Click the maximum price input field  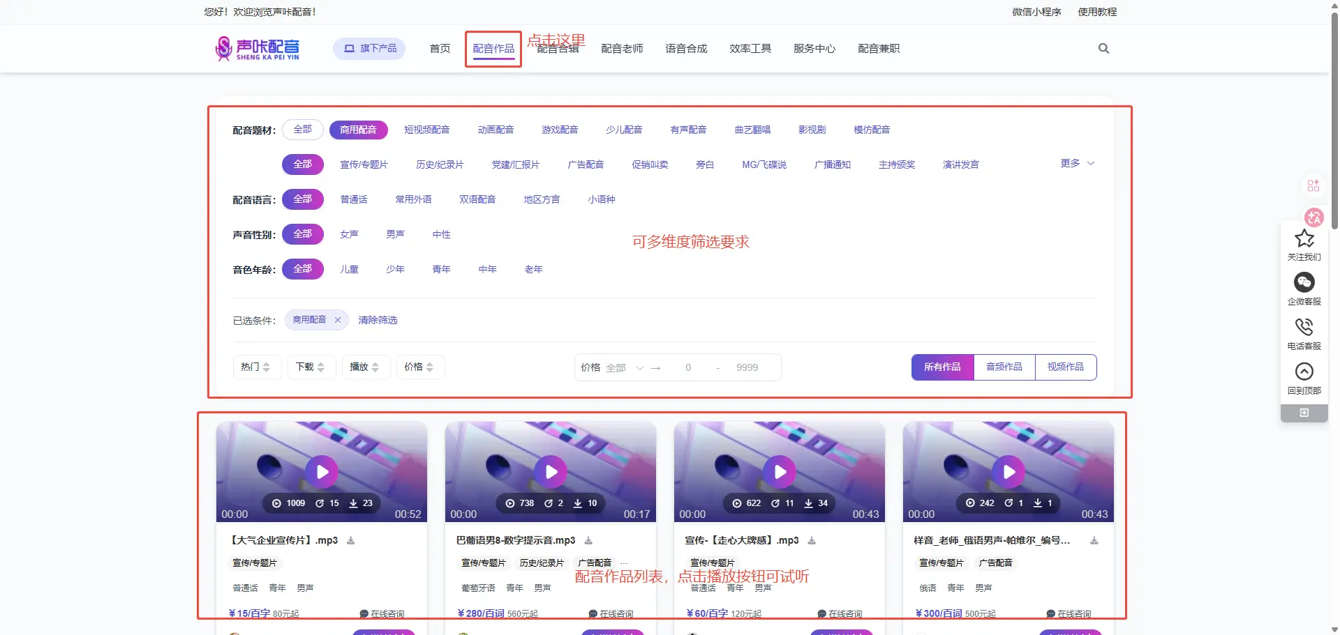tap(747, 368)
